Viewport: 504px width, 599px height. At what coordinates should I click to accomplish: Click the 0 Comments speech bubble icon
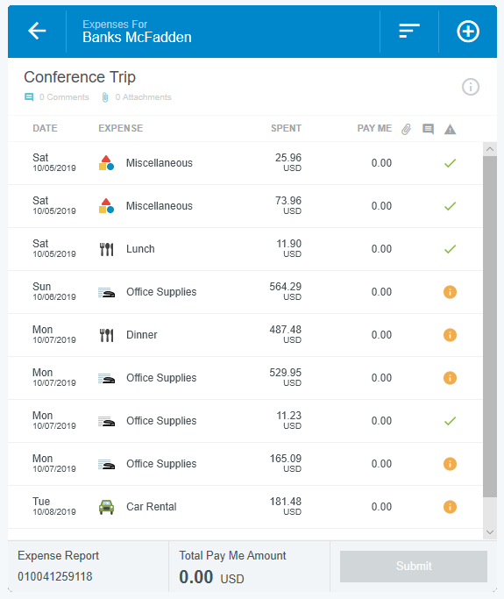(x=29, y=97)
